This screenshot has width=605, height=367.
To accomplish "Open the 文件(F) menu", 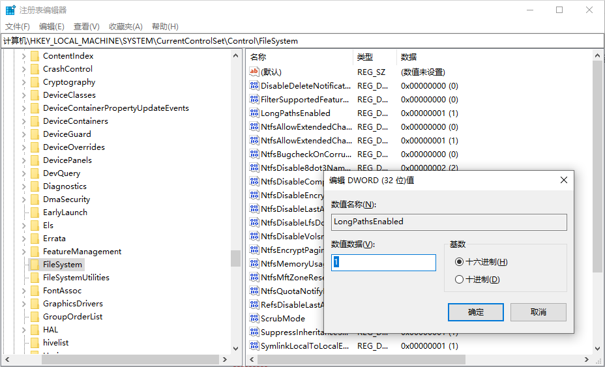I will 18,27.
